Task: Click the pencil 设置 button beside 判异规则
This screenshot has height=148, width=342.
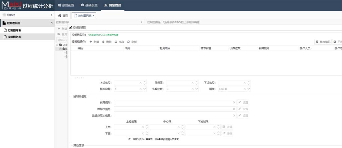Action: [x=243, y=102]
